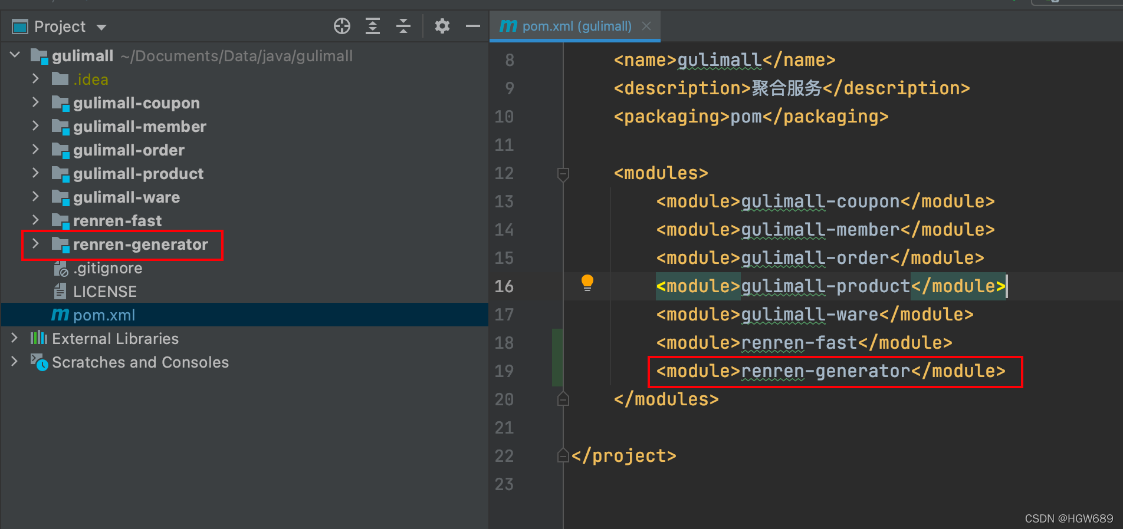1123x529 pixels.
Task: Select the pom.xml (gulimall) editor tab
Action: 576,27
